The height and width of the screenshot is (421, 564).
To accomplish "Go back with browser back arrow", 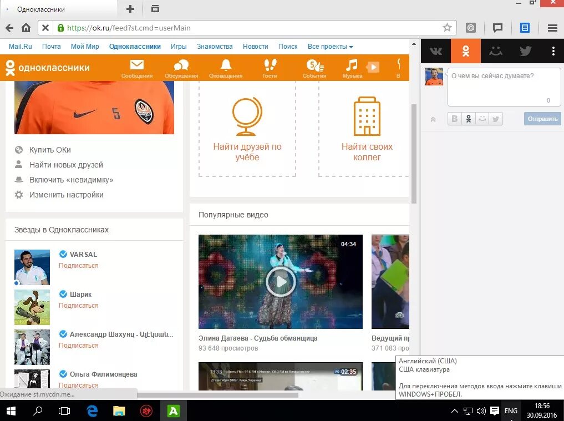I will coord(10,28).
